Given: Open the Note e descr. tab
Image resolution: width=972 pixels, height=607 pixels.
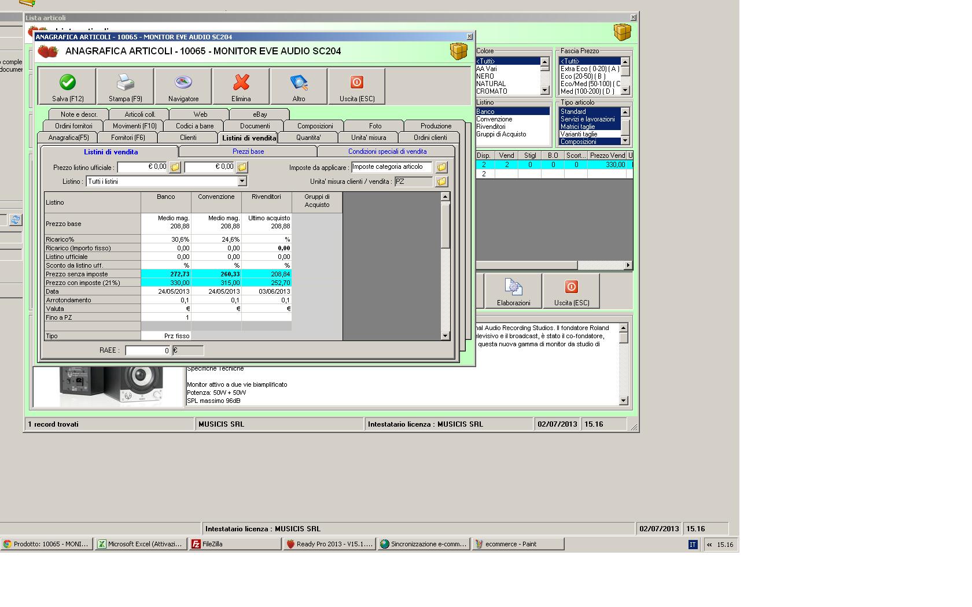Looking at the screenshot, I should click(79, 114).
